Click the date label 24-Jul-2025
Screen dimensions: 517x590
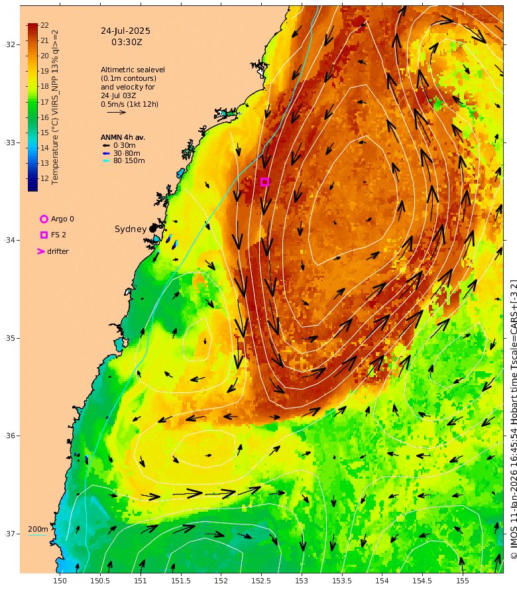pyautogui.click(x=125, y=31)
